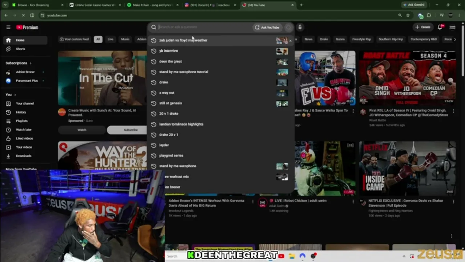
Task: Open the Robot Chicken adult swim live title
Action: point(298,201)
